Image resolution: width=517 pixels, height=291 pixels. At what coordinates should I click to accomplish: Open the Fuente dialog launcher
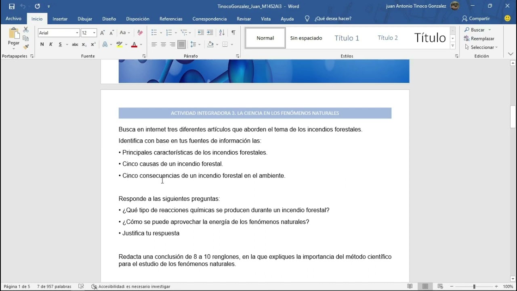[144, 56]
